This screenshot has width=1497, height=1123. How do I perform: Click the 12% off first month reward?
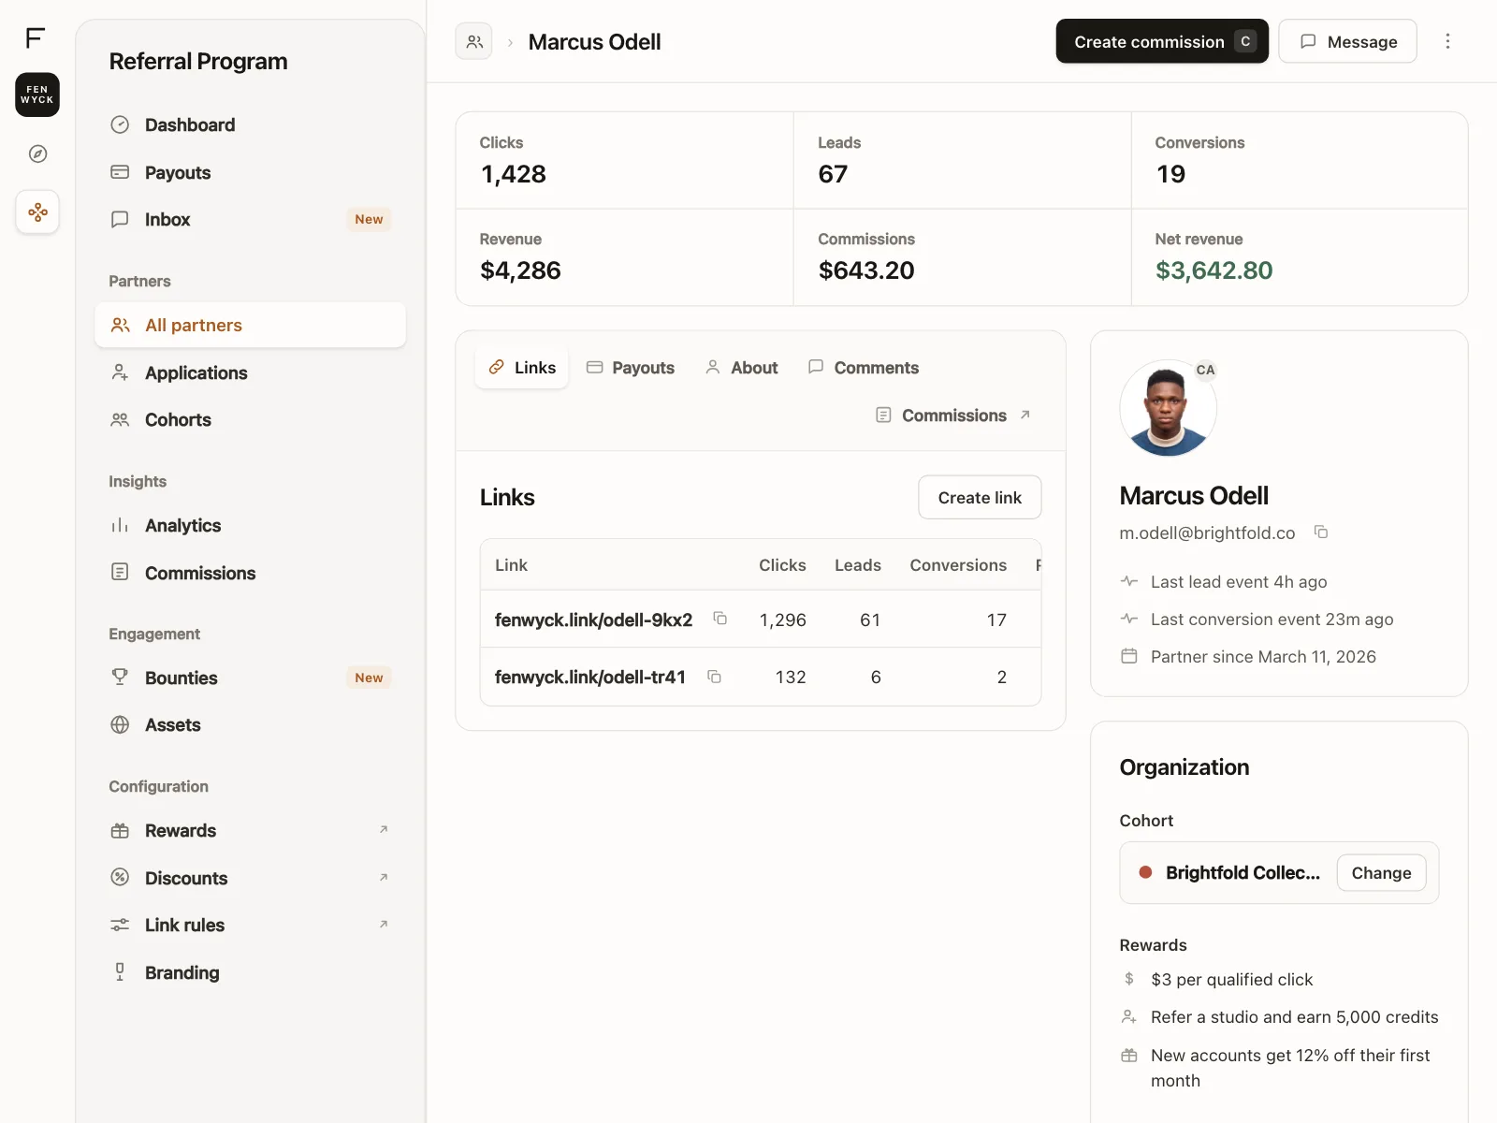[1290, 1068]
